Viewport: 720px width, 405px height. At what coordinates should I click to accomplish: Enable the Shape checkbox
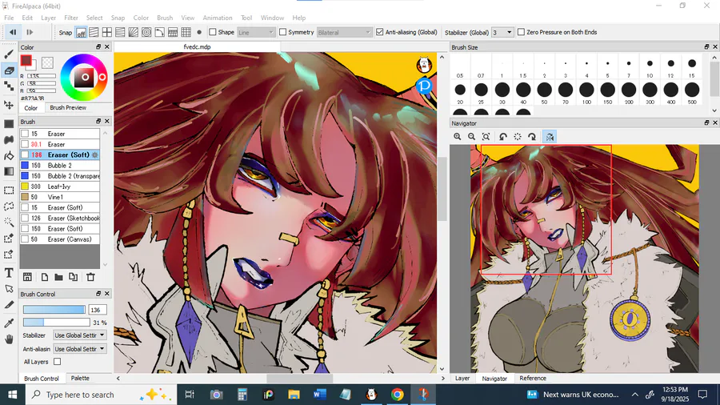[213, 32]
